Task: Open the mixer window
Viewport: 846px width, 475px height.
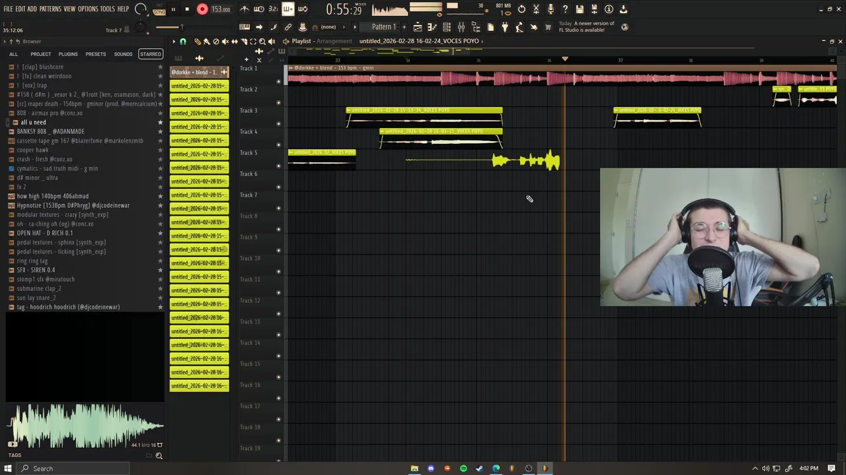Action: (461, 27)
